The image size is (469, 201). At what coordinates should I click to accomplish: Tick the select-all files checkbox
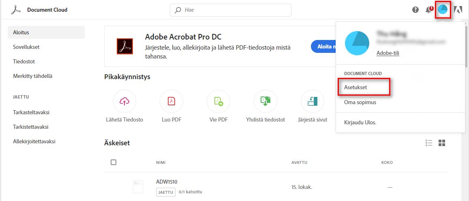(x=114, y=162)
